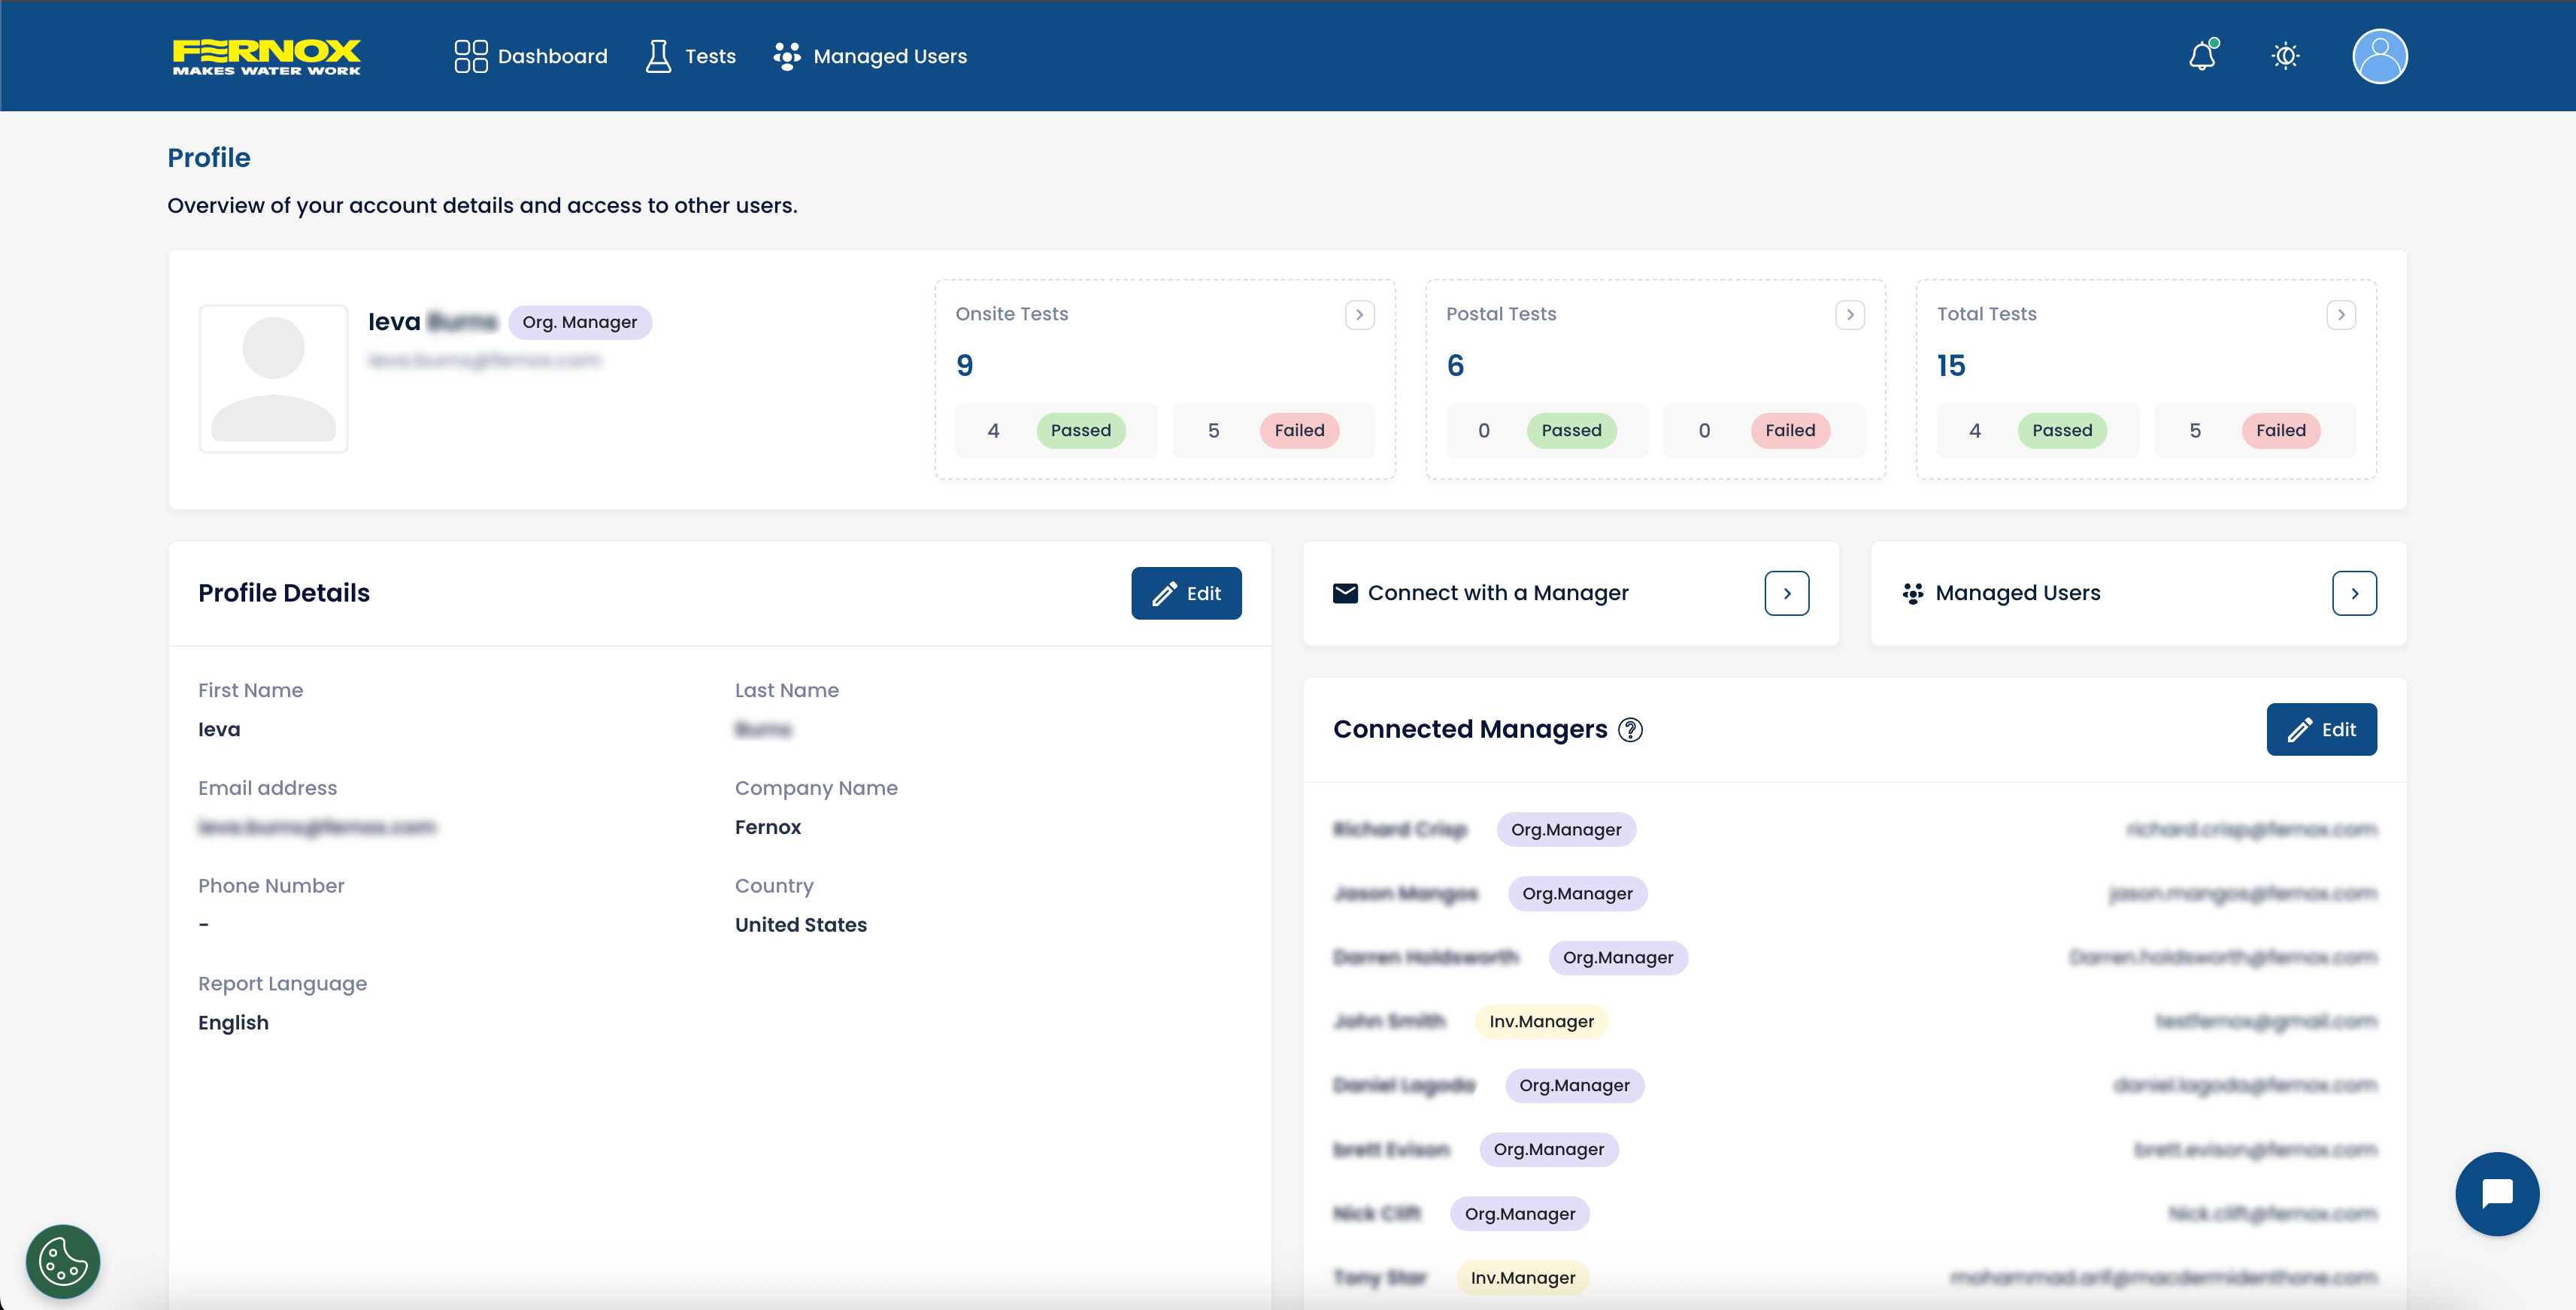Expand Onsite Tests arrow
The image size is (2576, 1310).
coord(1359,315)
